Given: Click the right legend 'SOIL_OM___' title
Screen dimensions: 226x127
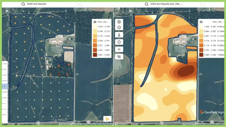Looking at the screenshot, I should coord(218,22).
